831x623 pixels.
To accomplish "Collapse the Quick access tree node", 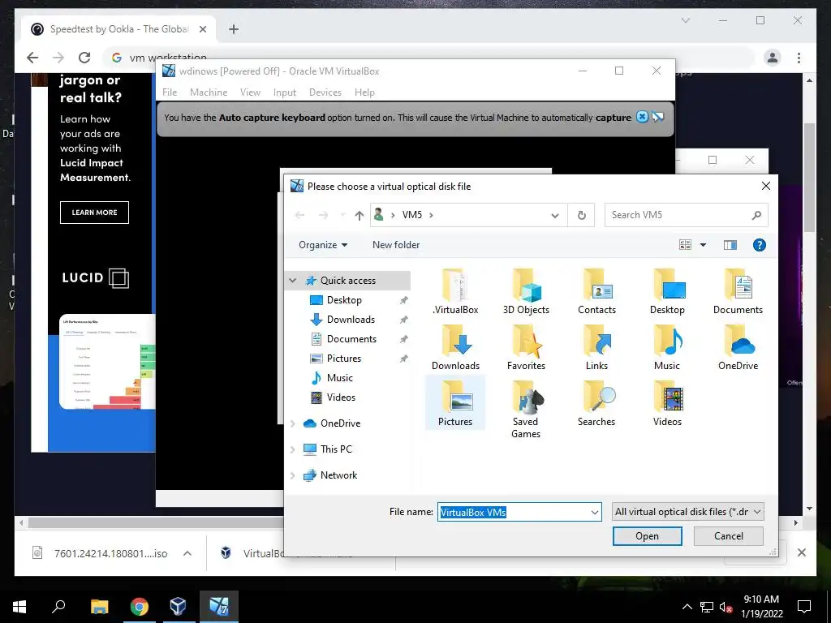I will 292,280.
